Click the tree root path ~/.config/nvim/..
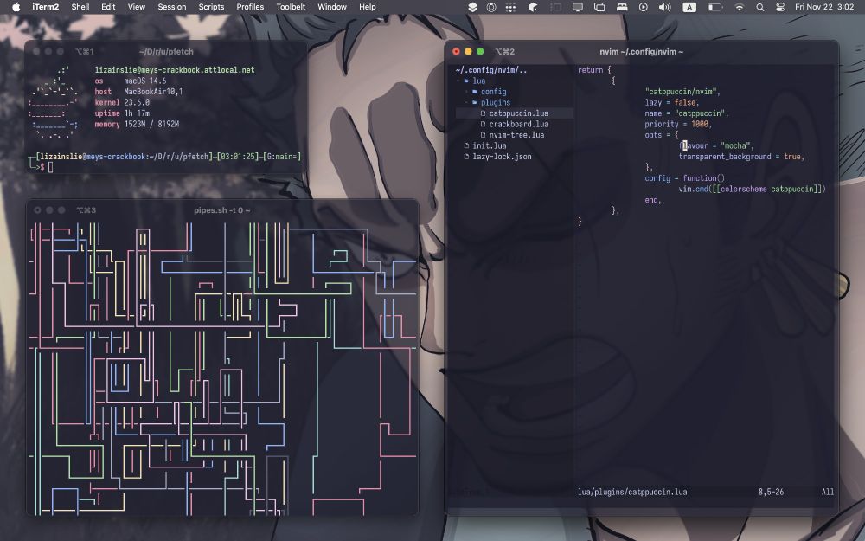This screenshot has height=541, width=865. tap(491, 70)
